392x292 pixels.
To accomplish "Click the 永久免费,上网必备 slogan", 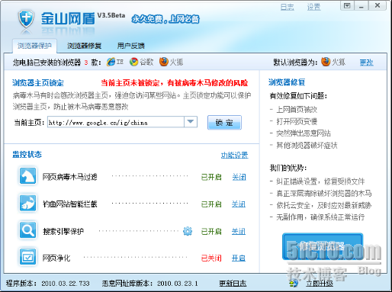I will 165,19.
